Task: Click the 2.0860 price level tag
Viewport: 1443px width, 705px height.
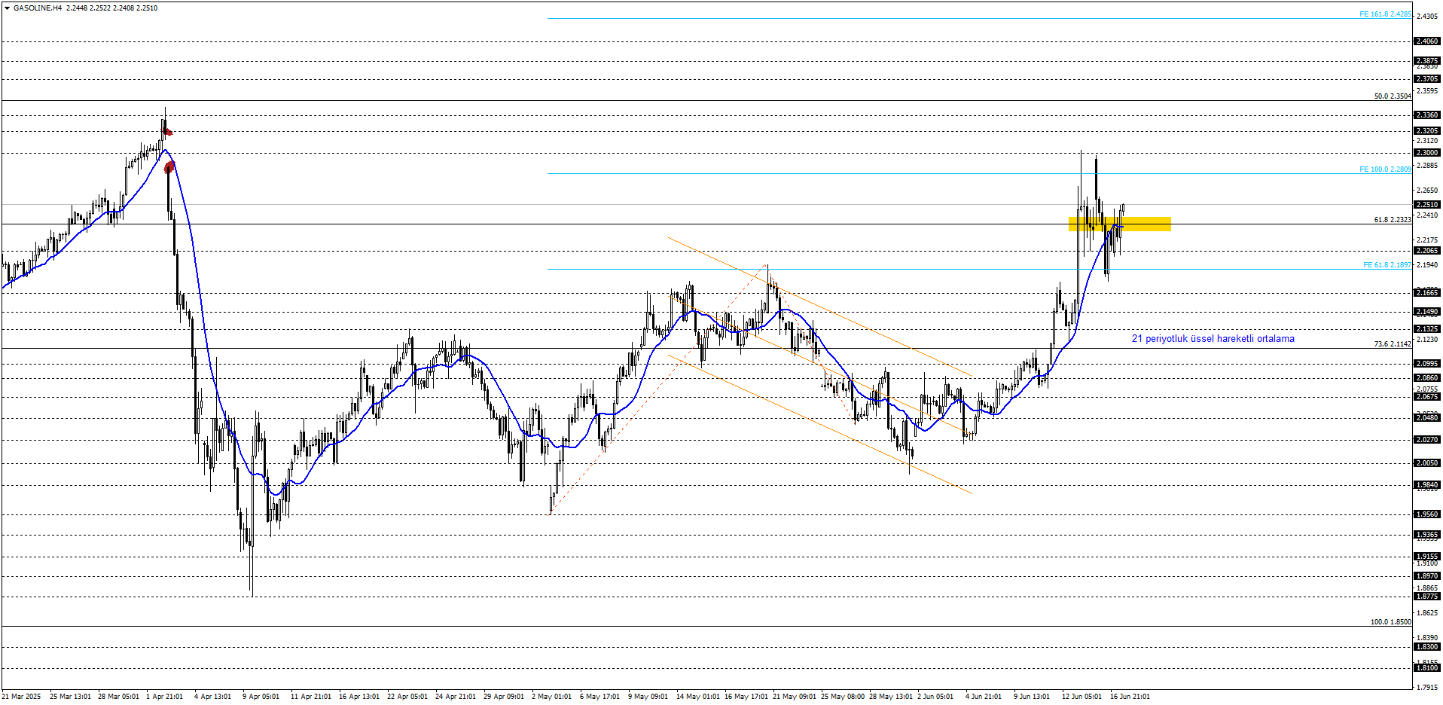Action: 1427,378
